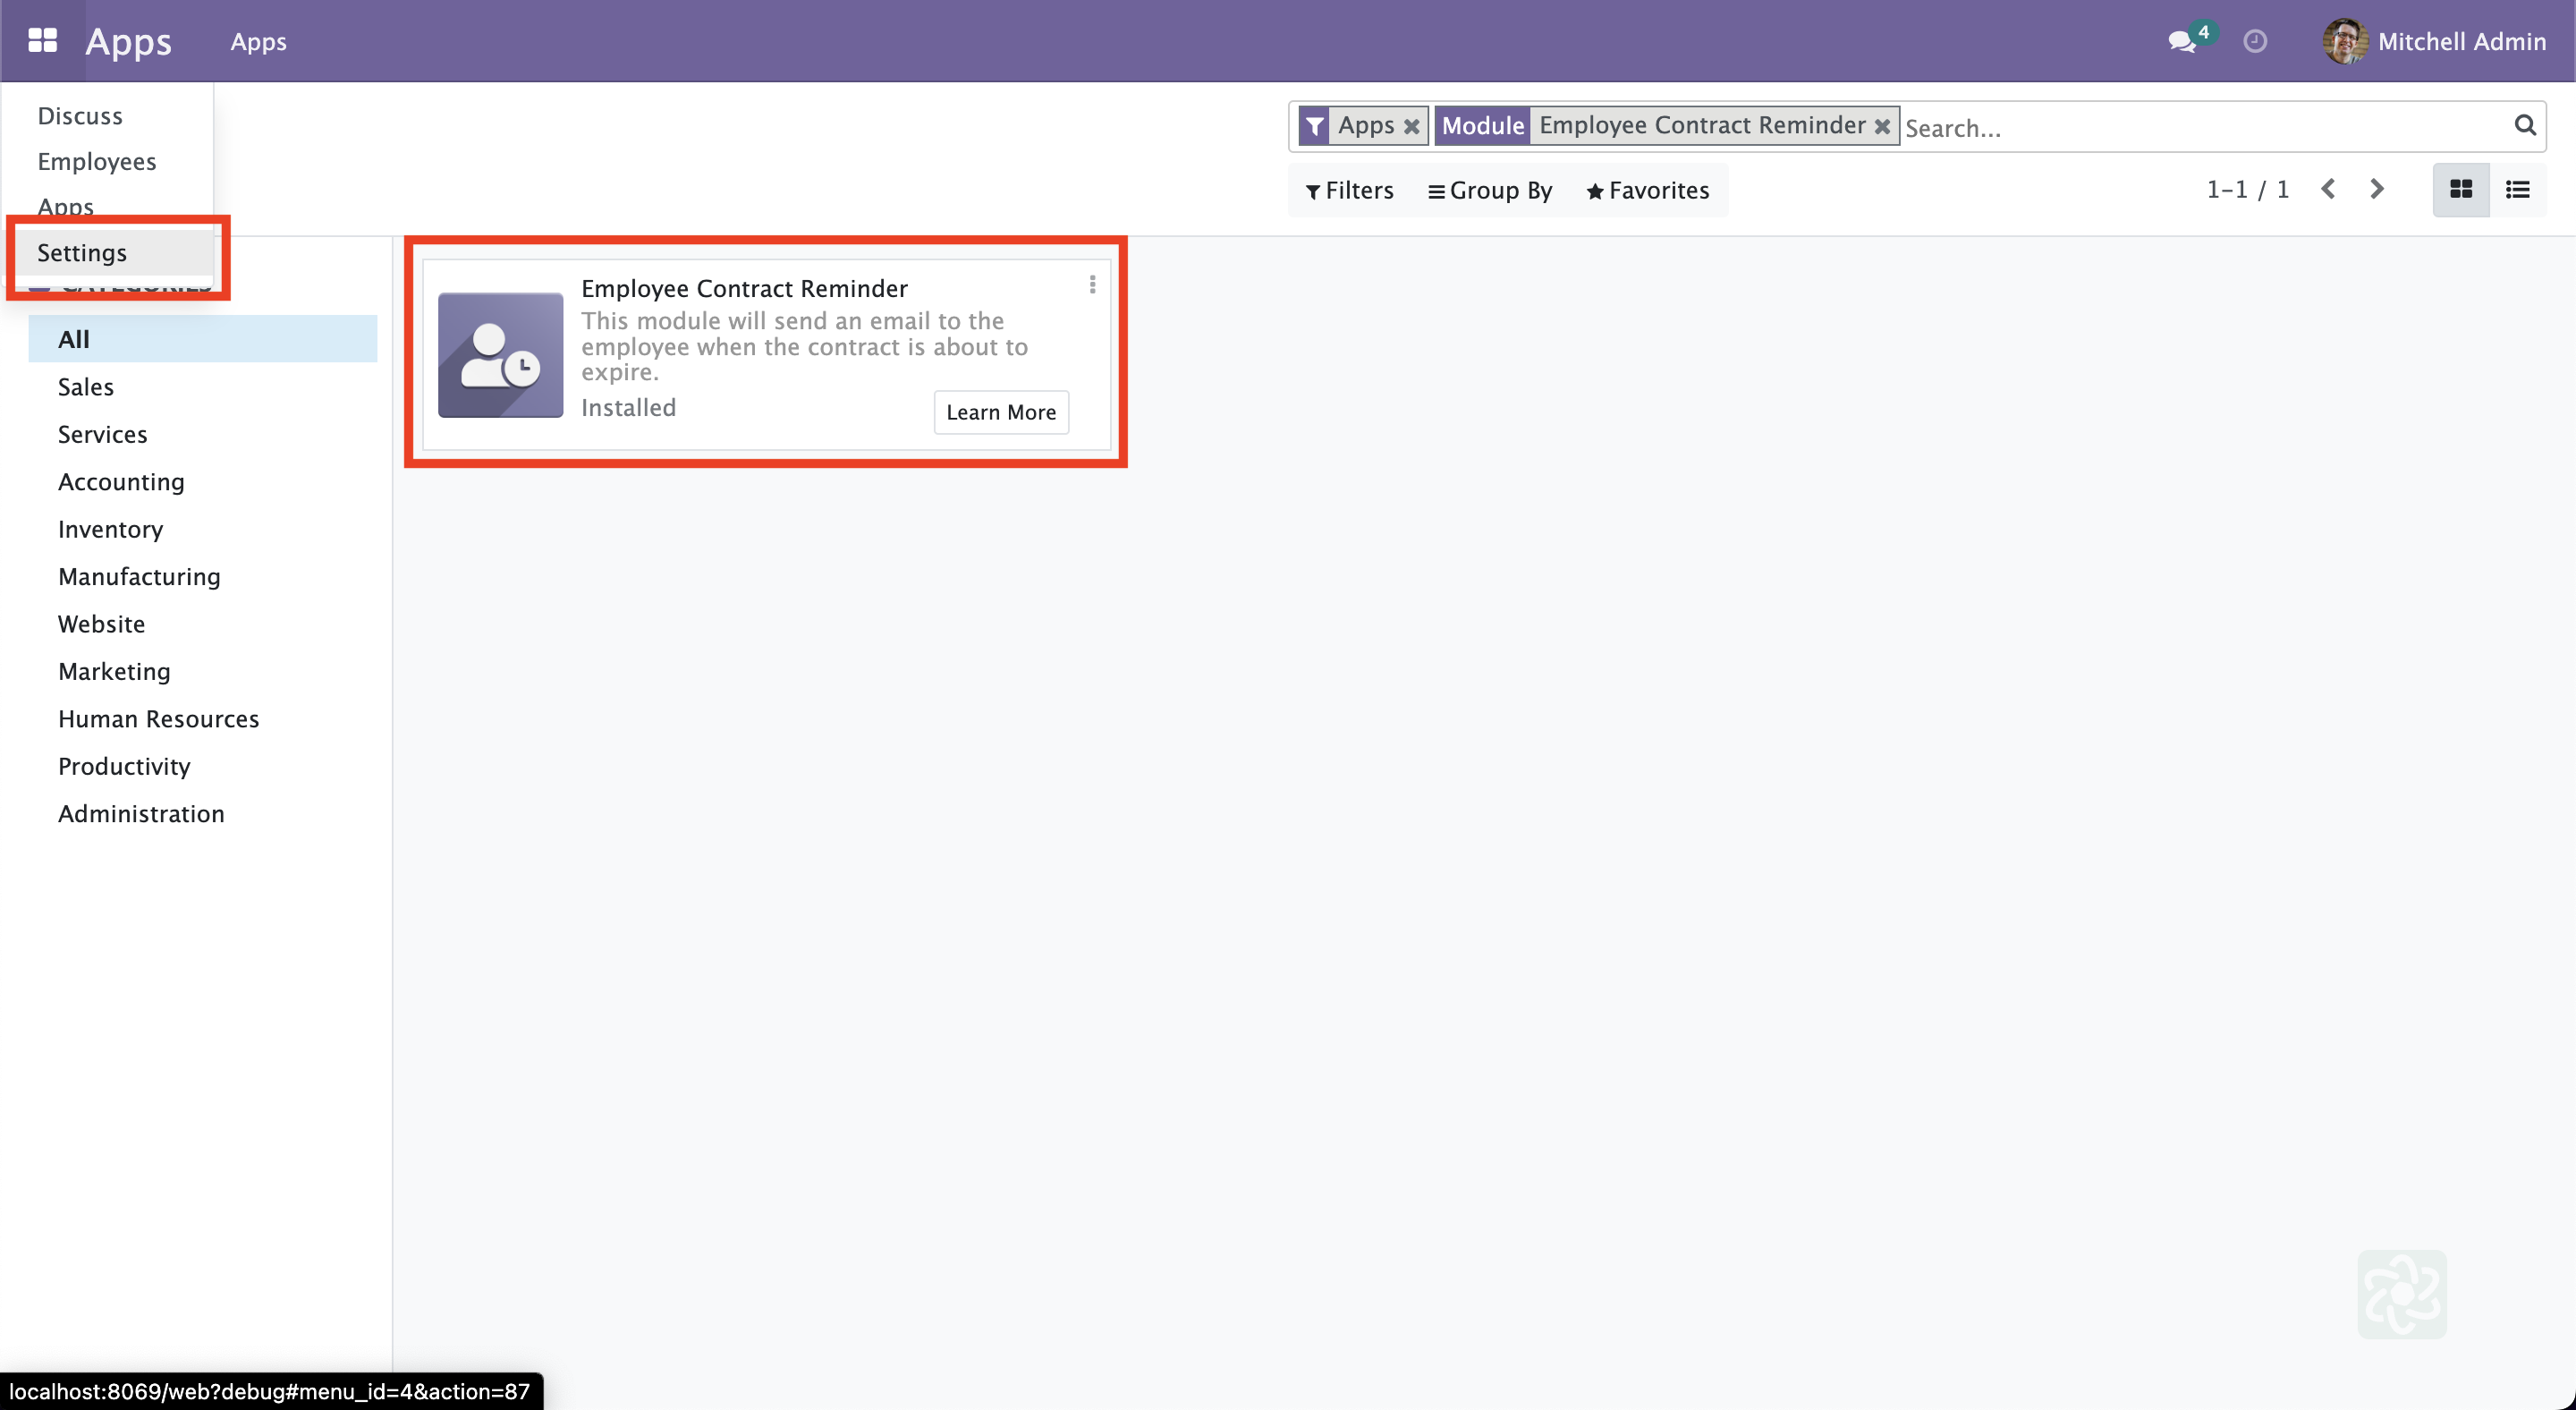The image size is (2576, 1410).
Task: Select Settings from the app menu
Action: coord(82,253)
